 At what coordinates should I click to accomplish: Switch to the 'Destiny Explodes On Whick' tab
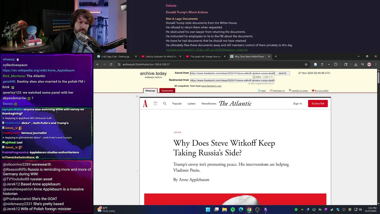pos(161,56)
